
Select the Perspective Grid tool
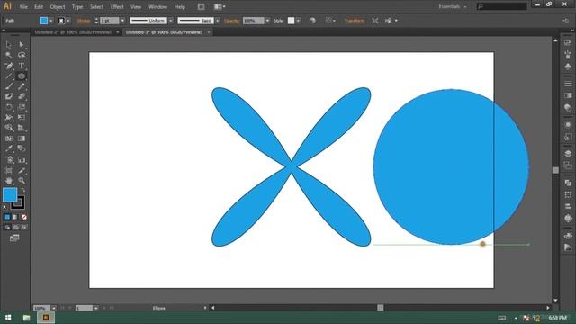pyautogui.click(x=22, y=128)
